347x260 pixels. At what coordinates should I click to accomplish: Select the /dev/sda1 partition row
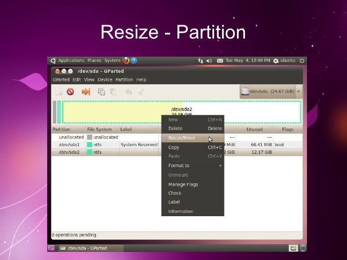[x=177, y=145]
